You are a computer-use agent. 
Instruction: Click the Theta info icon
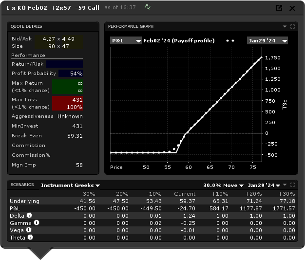[x=30, y=238]
